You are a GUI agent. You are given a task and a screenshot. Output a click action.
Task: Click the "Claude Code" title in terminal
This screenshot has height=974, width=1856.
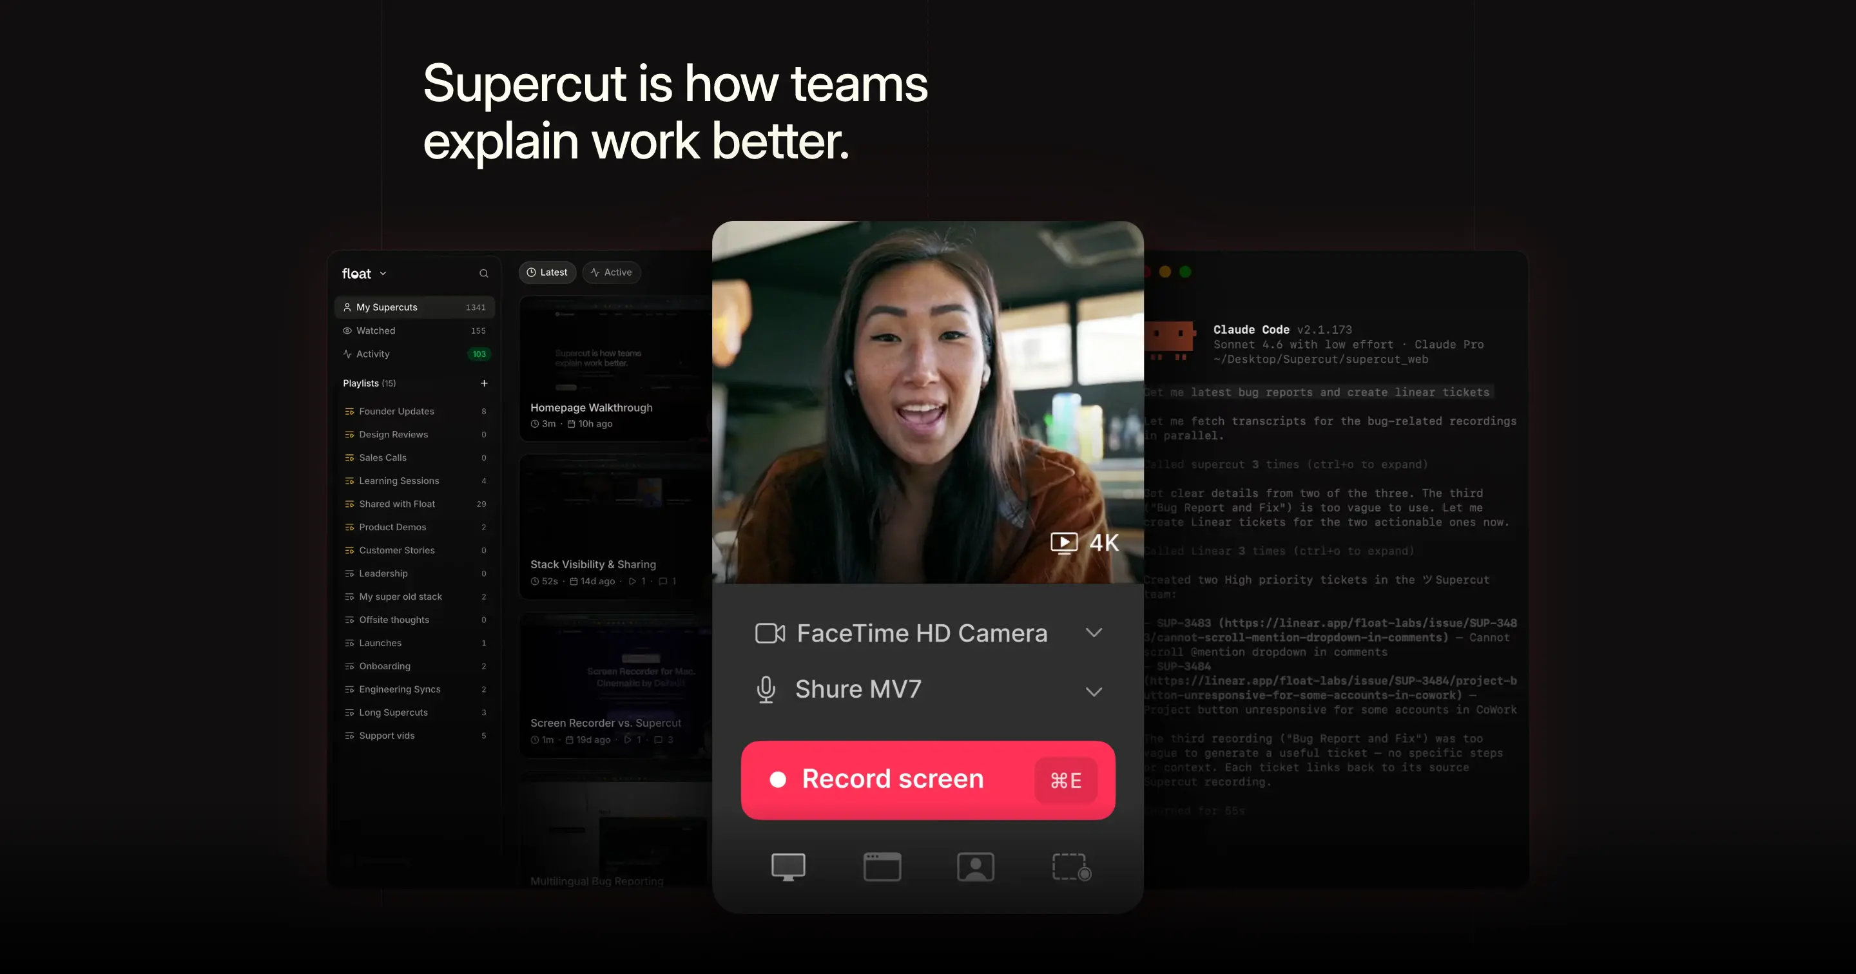pyautogui.click(x=1252, y=329)
